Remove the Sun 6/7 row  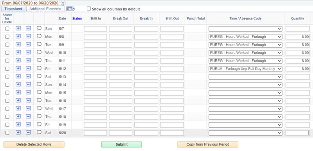[28, 28]
